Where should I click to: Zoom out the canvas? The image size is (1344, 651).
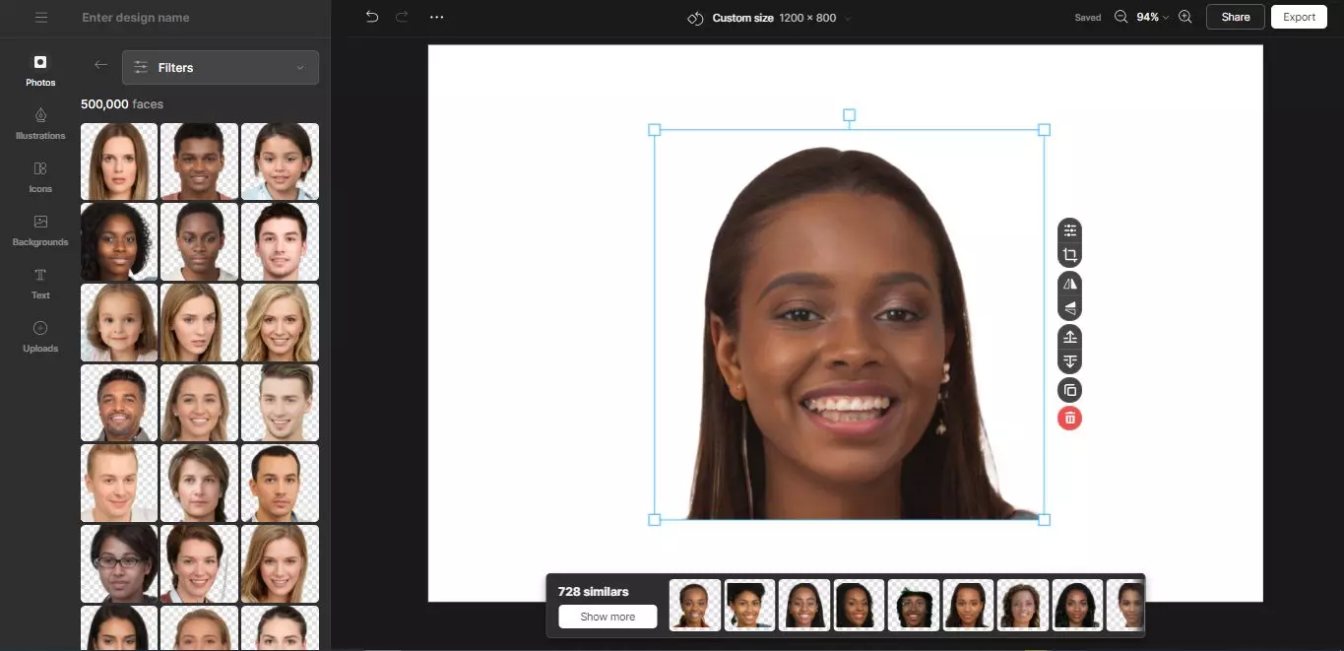coord(1120,17)
